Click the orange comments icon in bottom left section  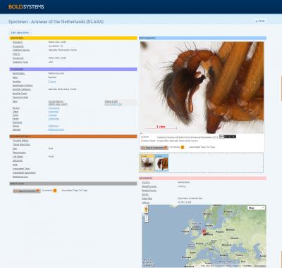55,191
